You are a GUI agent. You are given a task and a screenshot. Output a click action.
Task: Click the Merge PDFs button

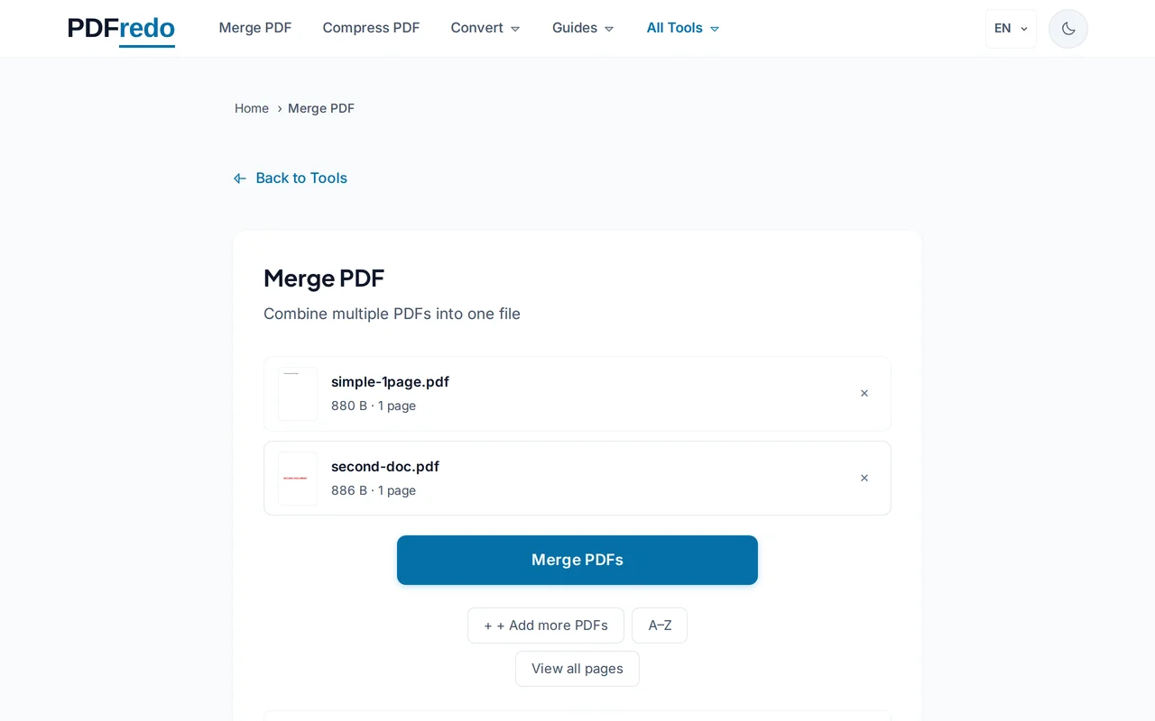(577, 560)
